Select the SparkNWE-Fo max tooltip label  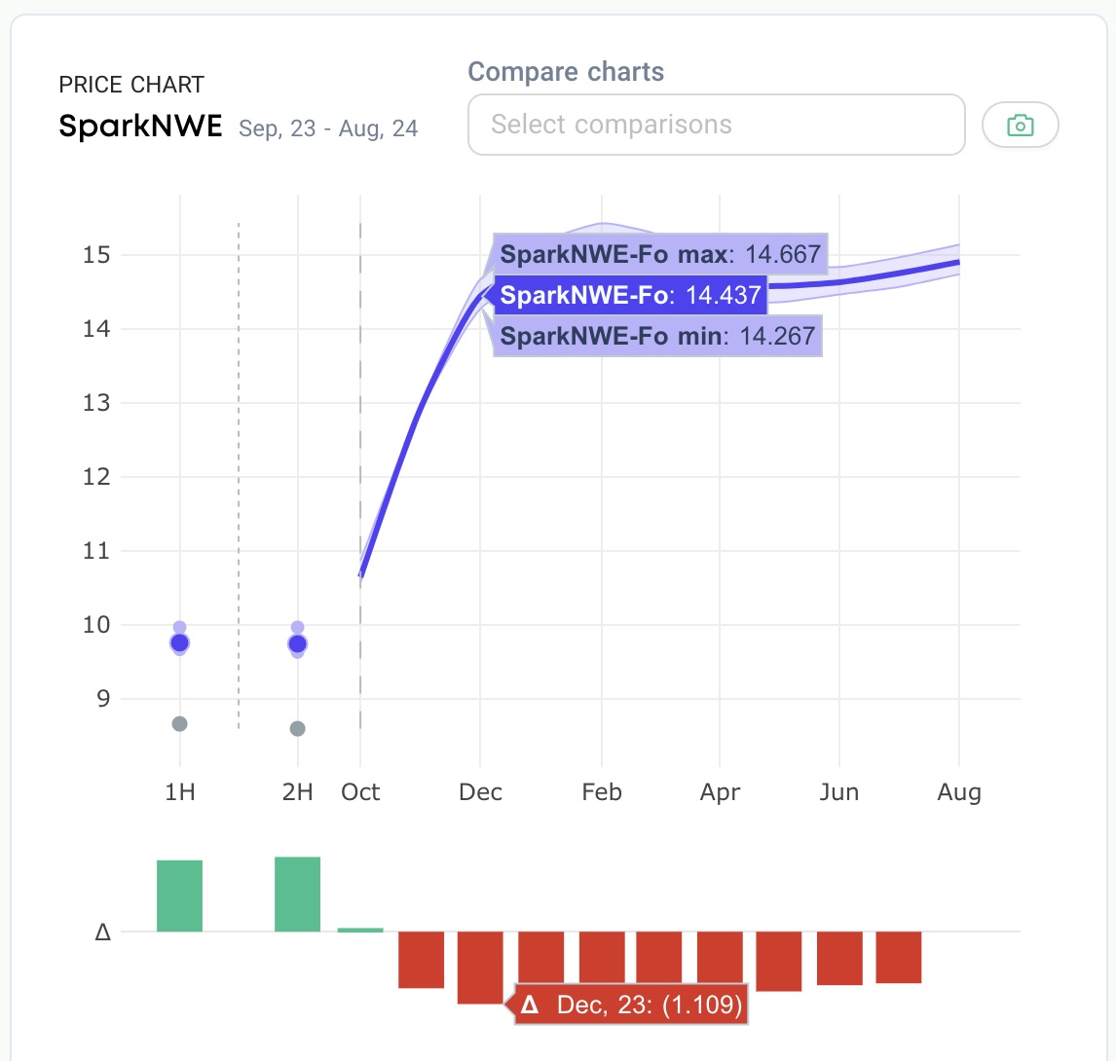(658, 254)
